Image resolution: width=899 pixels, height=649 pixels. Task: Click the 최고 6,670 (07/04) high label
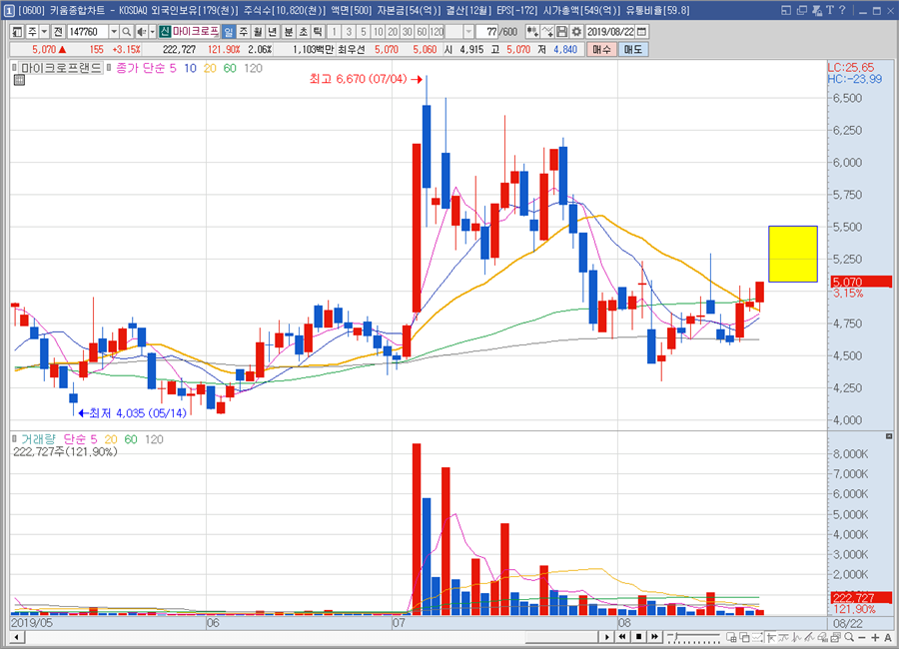(358, 79)
